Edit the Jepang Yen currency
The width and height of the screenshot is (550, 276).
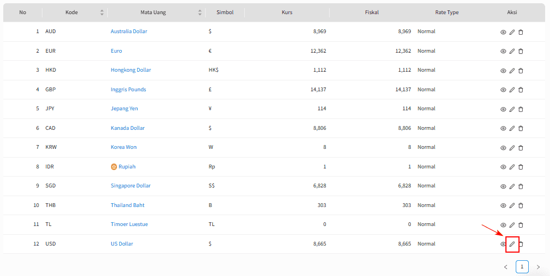(x=512, y=109)
